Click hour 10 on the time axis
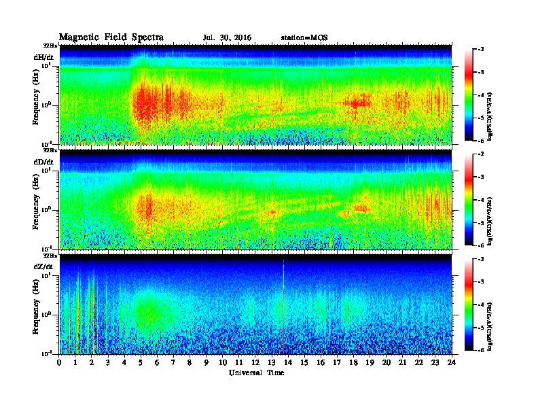538x416 pixels. tap(223, 363)
